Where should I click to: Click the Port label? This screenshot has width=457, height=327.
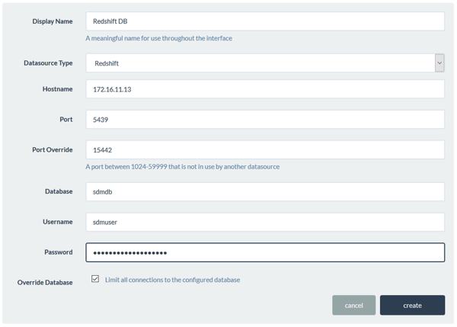(x=66, y=120)
